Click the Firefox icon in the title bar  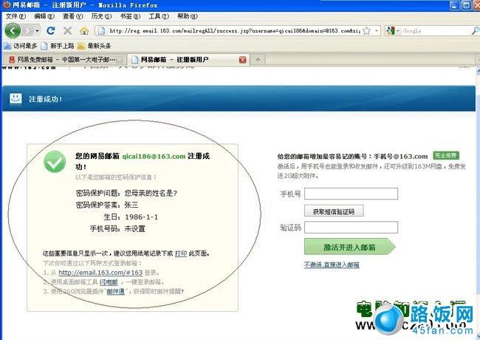[x=6, y=4]
